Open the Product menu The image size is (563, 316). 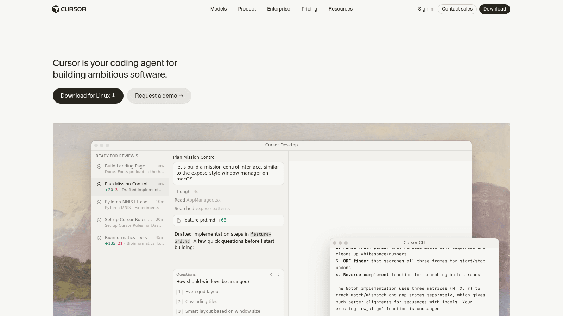coord(247,9)
